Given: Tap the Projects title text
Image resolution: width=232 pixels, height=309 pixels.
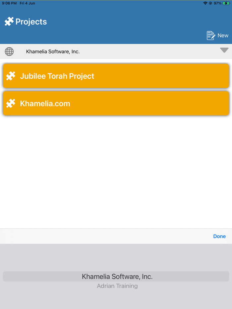Looking at the screenshot, I should click(31, 22).
